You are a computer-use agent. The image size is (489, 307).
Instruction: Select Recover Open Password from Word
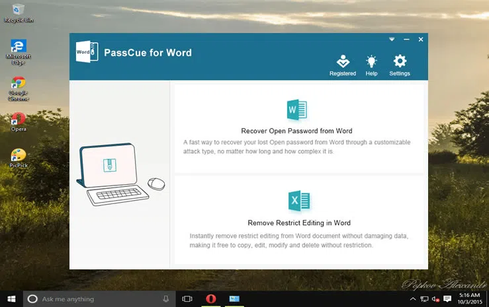[296, 131]
